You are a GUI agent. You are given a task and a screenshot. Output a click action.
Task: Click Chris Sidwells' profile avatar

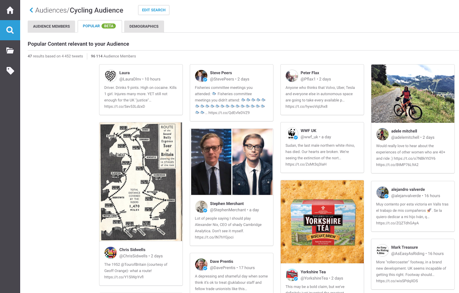pyautogui.click(x=110, y=253)
